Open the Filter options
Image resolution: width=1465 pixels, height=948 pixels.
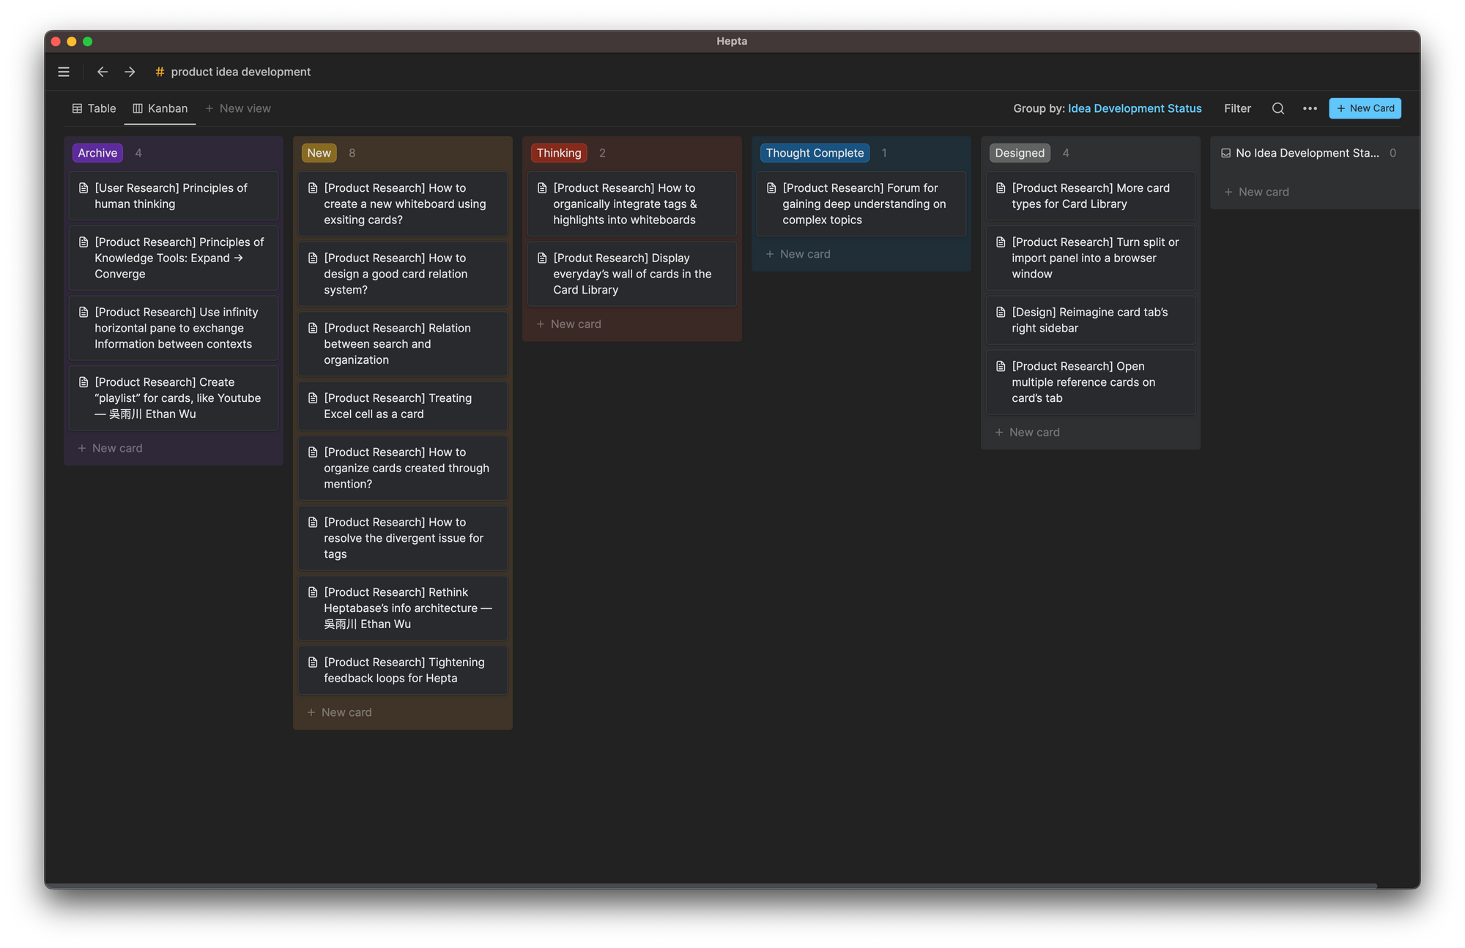pos(1237,108)
